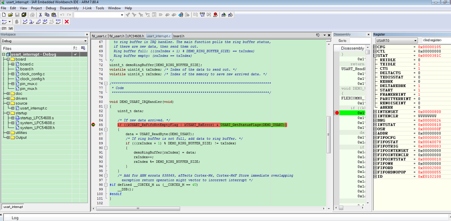Open usart_interrupt.c in the source folder
This screenshot has height=221, width=451.
pyautogui.click(x=33, y=108)
